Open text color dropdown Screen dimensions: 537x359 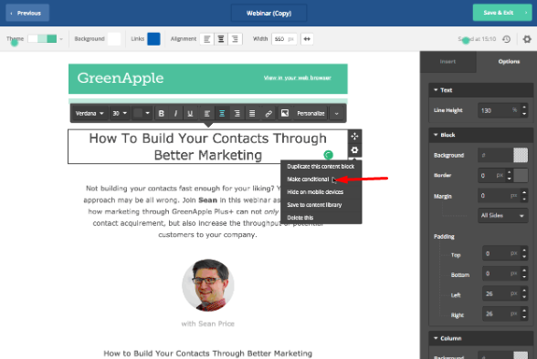click(x=142, y=113)
